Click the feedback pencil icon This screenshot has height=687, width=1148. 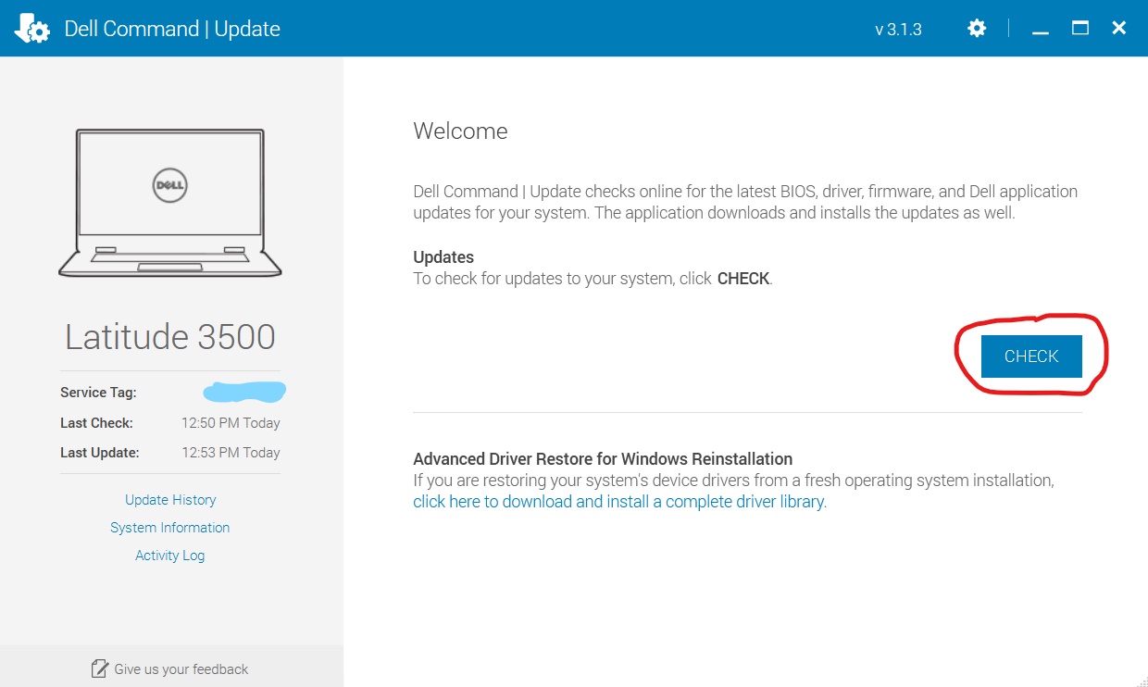[100, 667]
